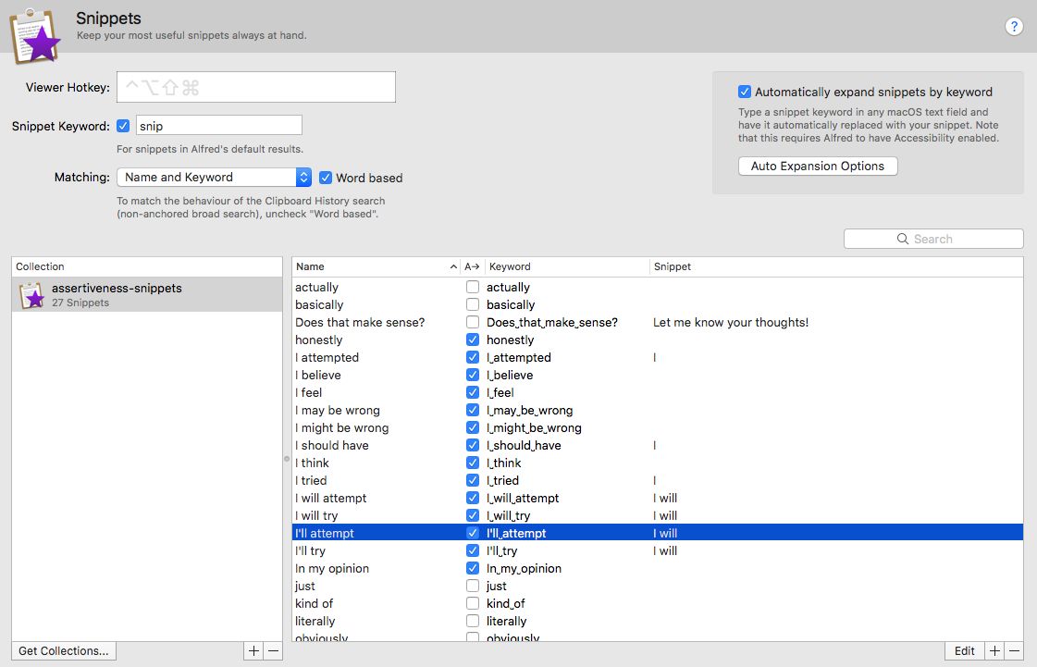Toggle the Snippet Keyword checkbox
Screen dimensions: 1037x667
coord(123,126)
